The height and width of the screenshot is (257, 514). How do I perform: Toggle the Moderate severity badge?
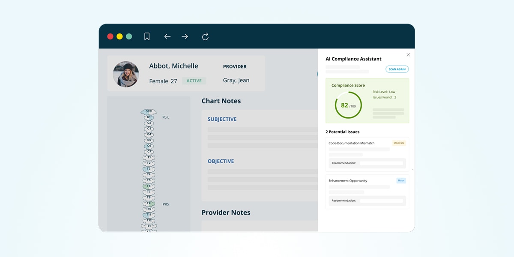point(399,143)
